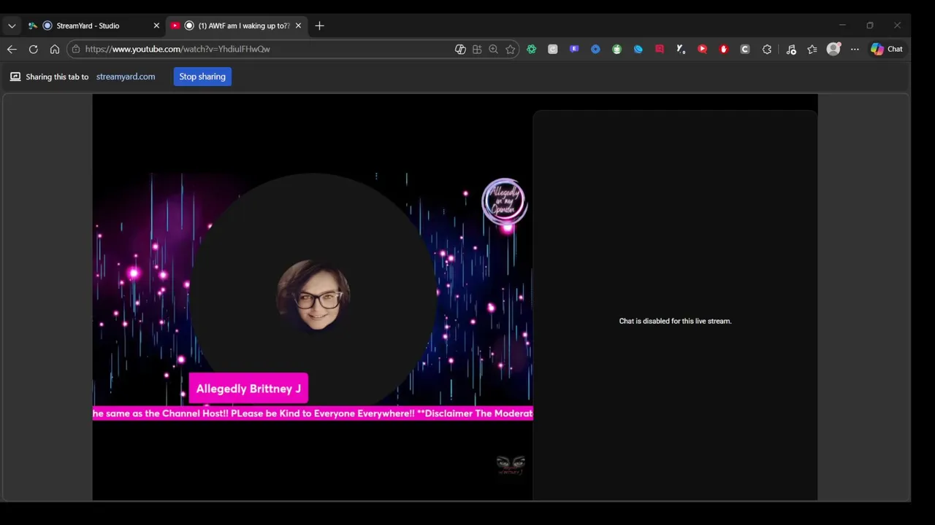Image resolution: width=935 pixels, height=525 pixels.
Task: Open the media control music note icon
Action: (x=791, y=49)
